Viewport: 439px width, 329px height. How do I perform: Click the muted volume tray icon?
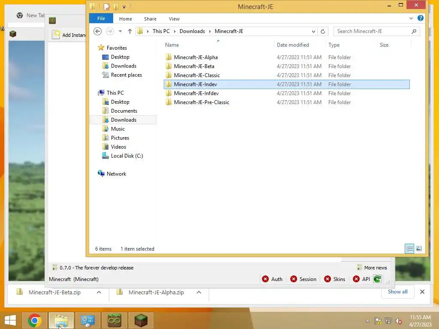398,321
